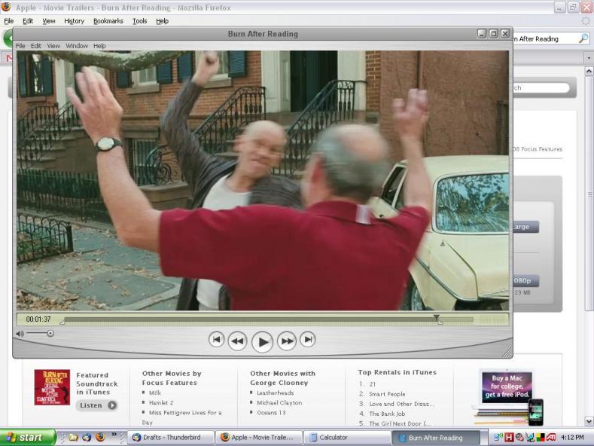Open the QuickTime View menu
The height and width of the screenshot is (446, 594).
tap(53, 46)
